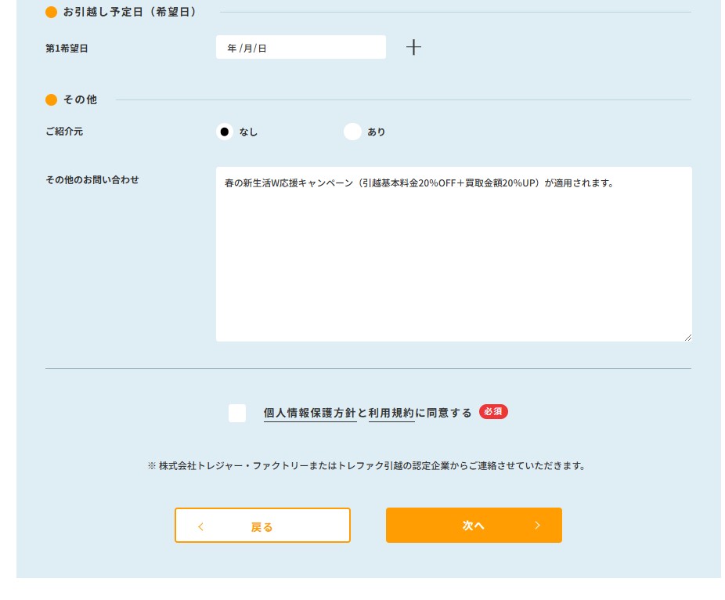
Task: Click the resize handle of the inquiry textarea
Action: tap(687, 337)
